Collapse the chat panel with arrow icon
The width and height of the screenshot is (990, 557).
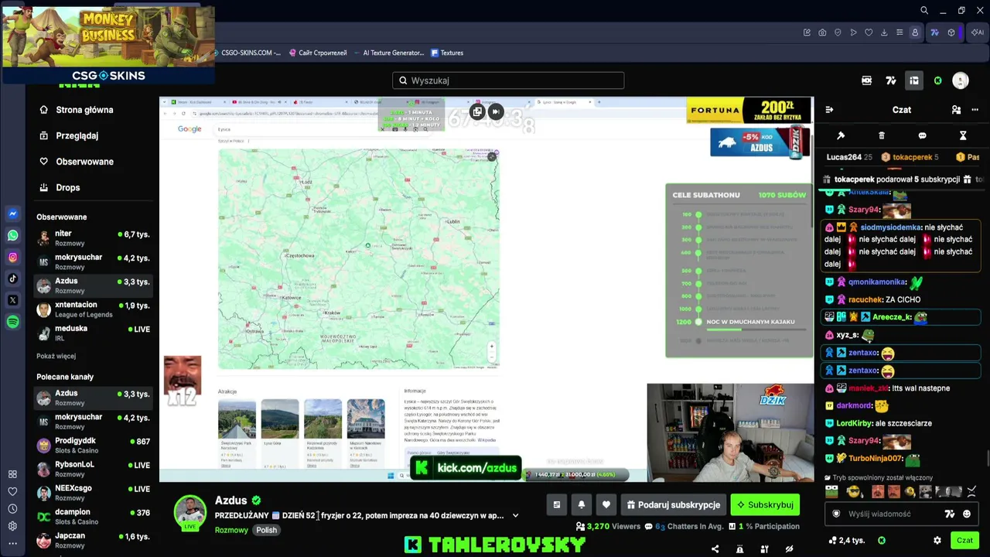click(x=829, y=110)
